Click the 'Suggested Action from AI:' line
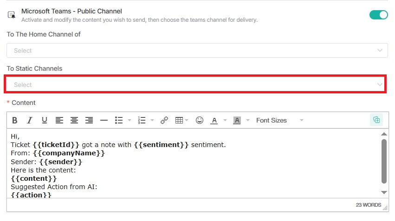 pyautogui.click(x=54, y=187)
